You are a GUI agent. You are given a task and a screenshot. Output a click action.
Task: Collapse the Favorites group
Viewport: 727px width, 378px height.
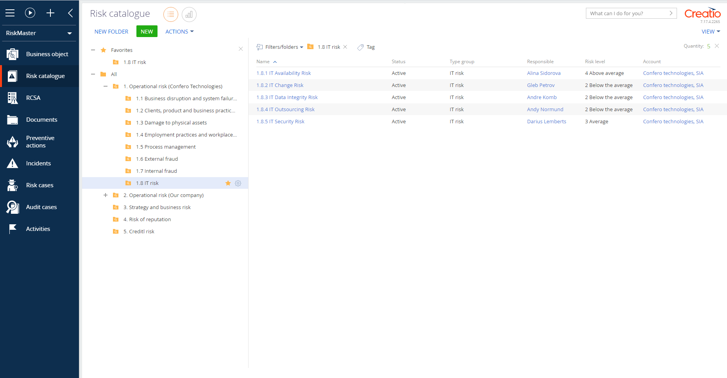click(93, 50)
